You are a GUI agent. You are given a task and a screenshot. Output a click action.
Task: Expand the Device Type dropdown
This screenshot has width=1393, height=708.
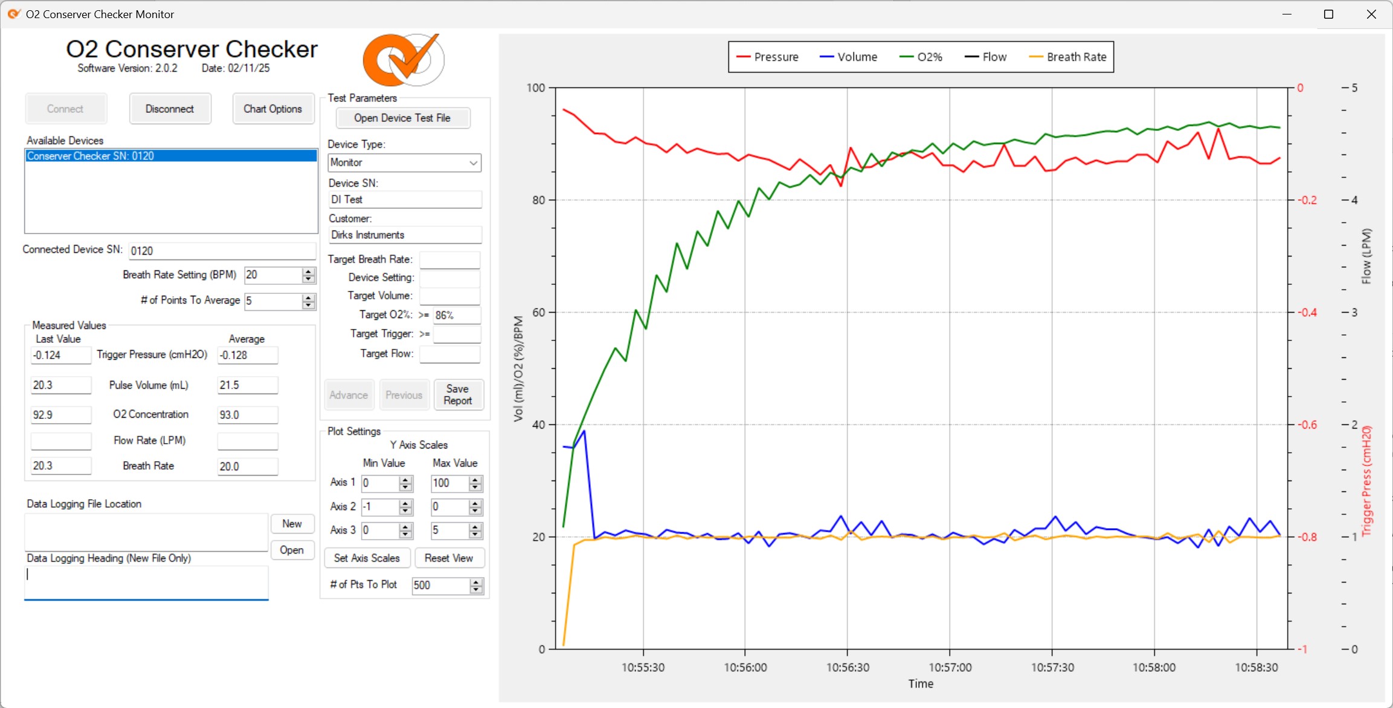474,163
